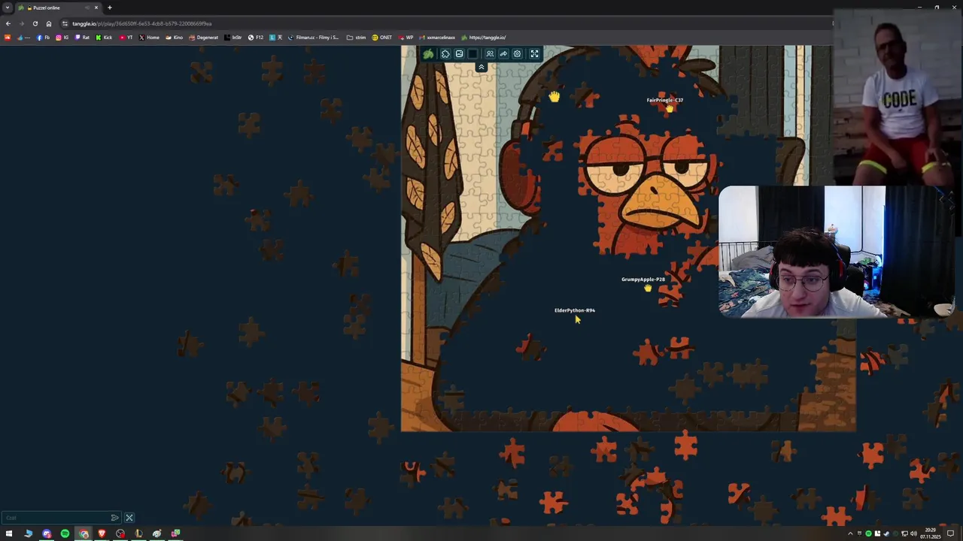The height and width of the screenshot is (541, 963).
Task: Close the Puzzel online tab
Action: click(96, 8)
